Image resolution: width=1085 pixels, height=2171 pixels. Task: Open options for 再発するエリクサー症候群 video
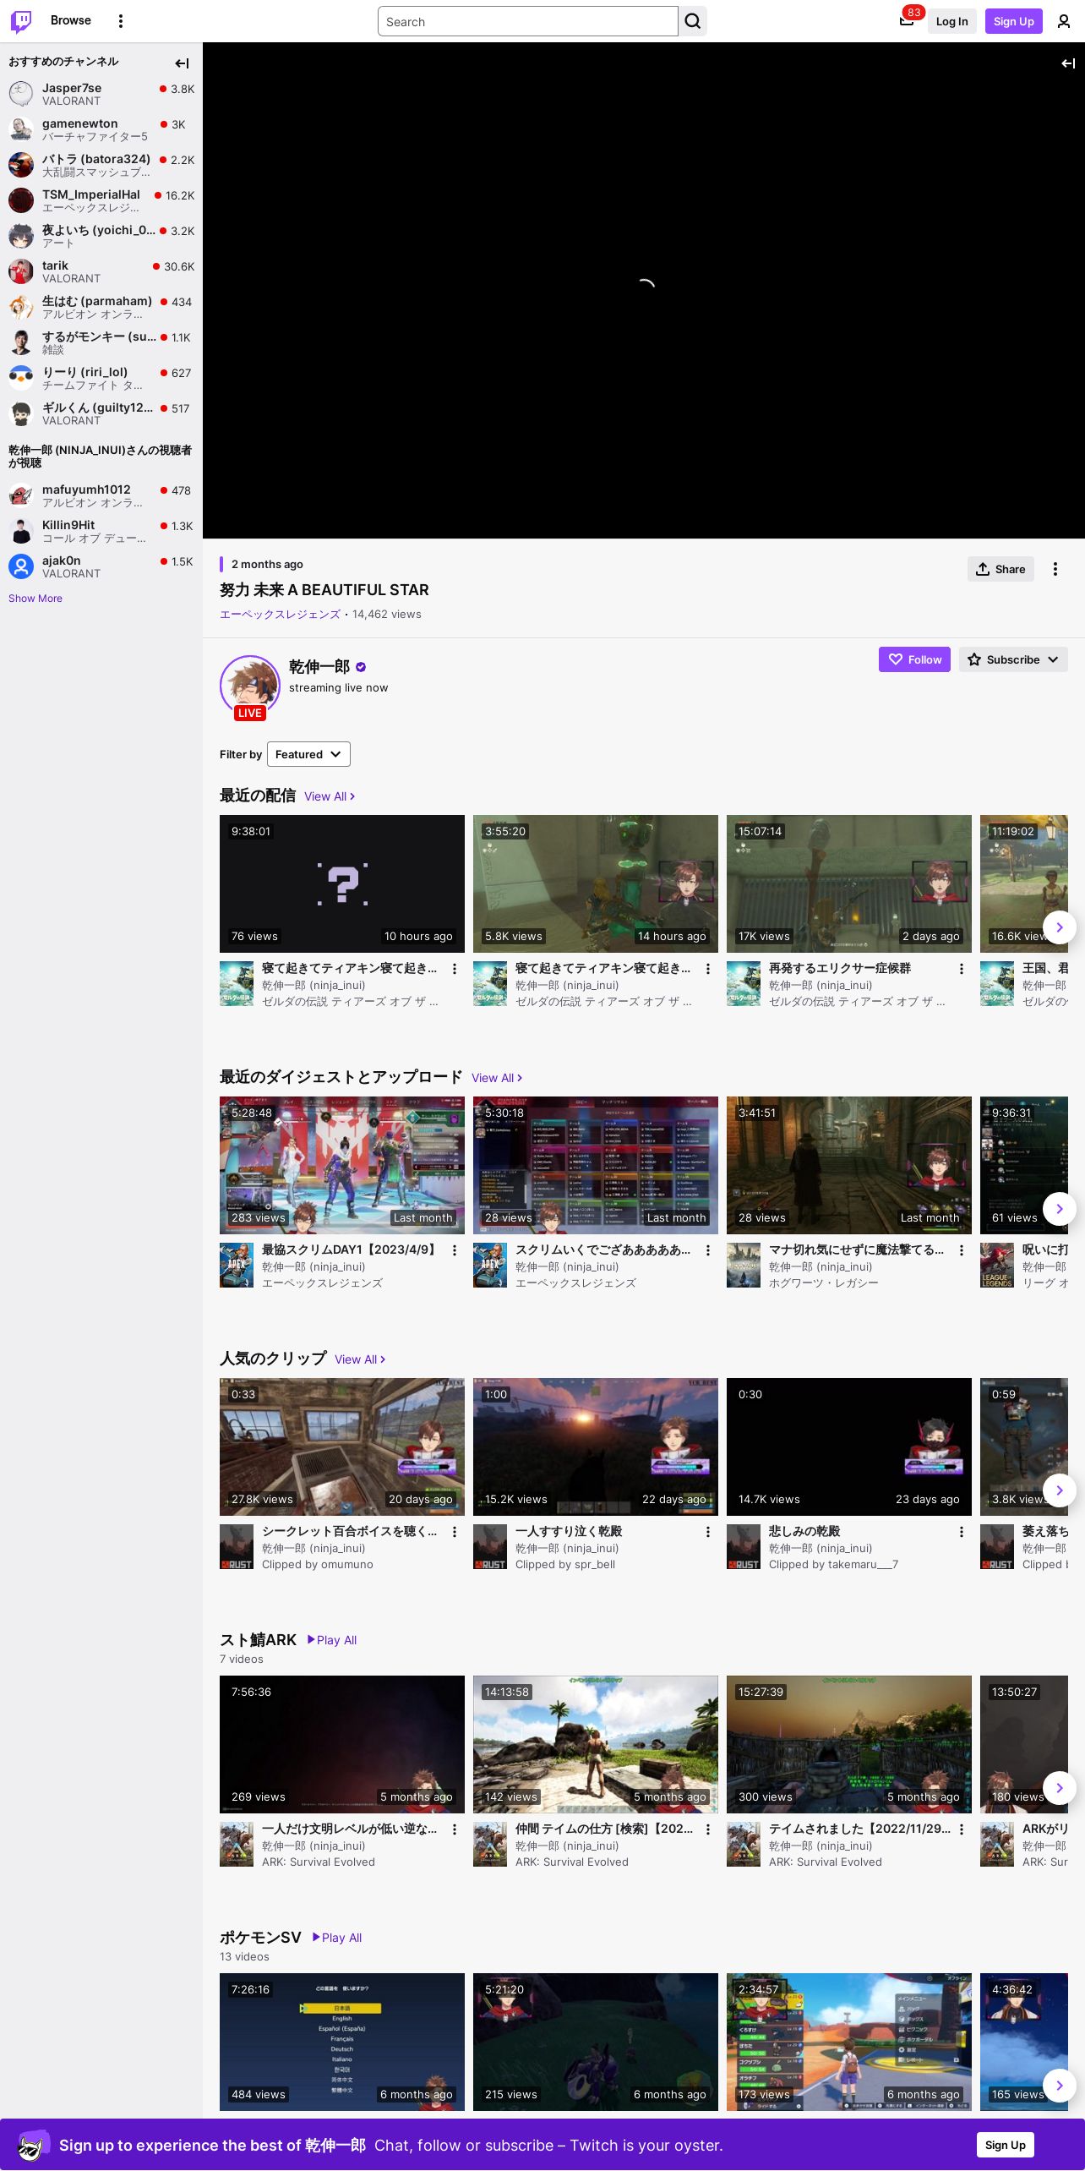(x=962, y=969)
